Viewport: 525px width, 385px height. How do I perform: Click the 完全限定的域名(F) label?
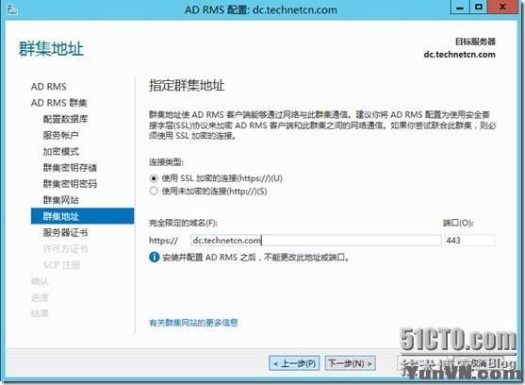click(183, 223)
